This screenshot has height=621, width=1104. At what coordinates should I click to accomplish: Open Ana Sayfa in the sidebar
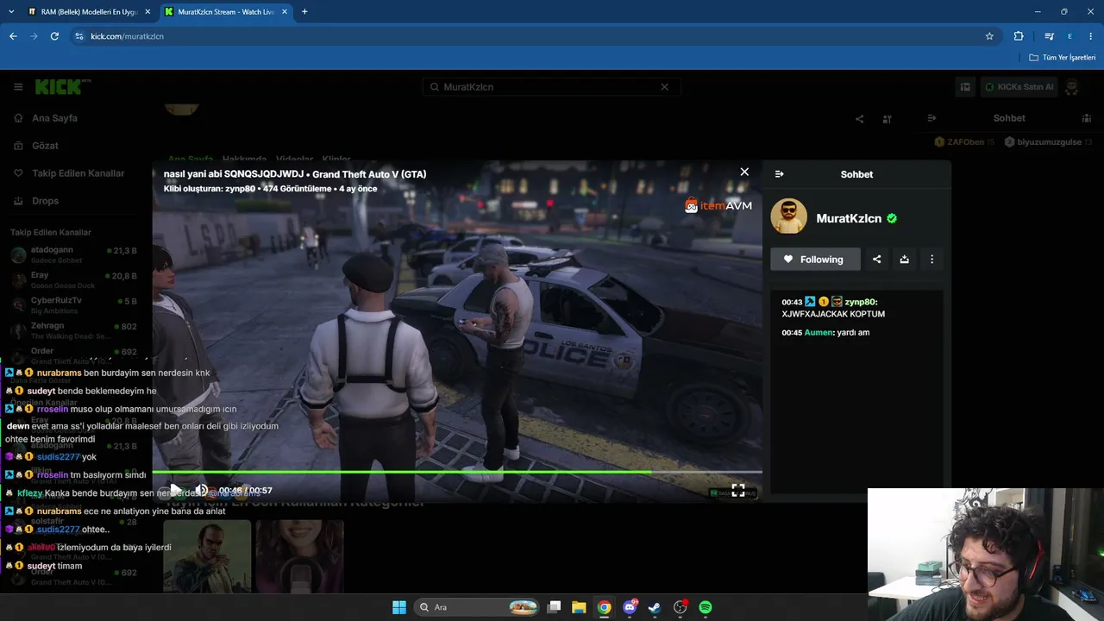coord(54,118)
